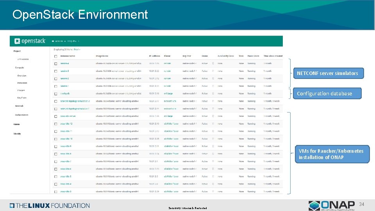Screen dimensions: 375x211
Task: Check the box for ransim-2 instance
Action: [x=56, y=79]
